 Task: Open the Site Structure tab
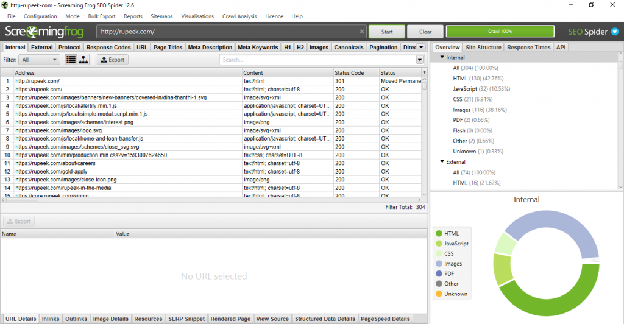click(x=483, y=47)
